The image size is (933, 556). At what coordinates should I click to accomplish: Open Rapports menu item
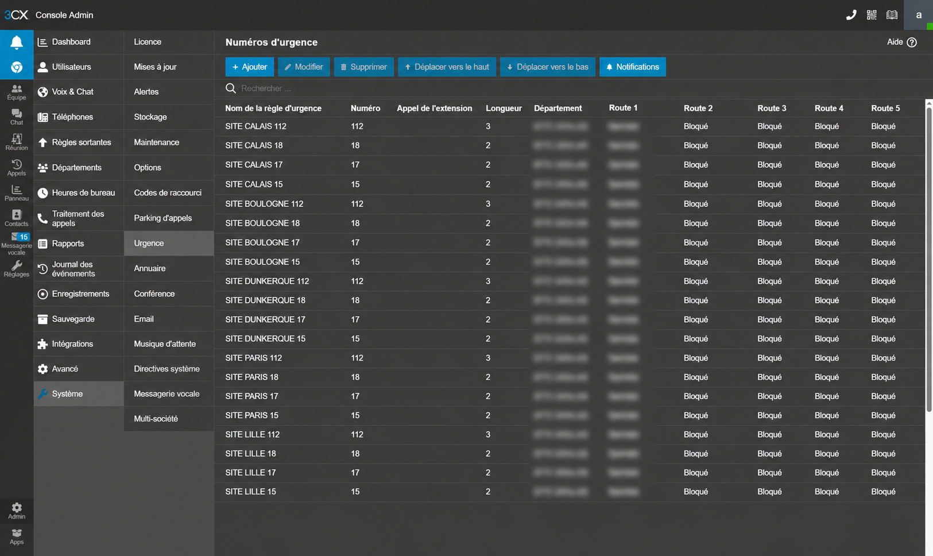point(79,244)
